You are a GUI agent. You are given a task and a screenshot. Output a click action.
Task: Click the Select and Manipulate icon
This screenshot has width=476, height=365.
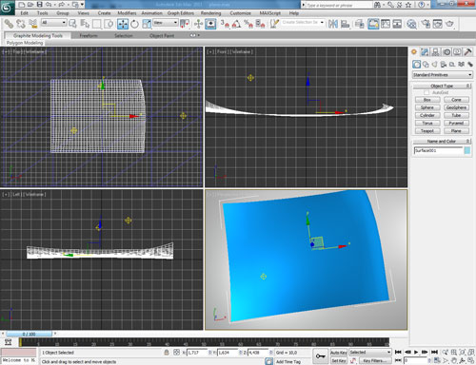(198, 24)
